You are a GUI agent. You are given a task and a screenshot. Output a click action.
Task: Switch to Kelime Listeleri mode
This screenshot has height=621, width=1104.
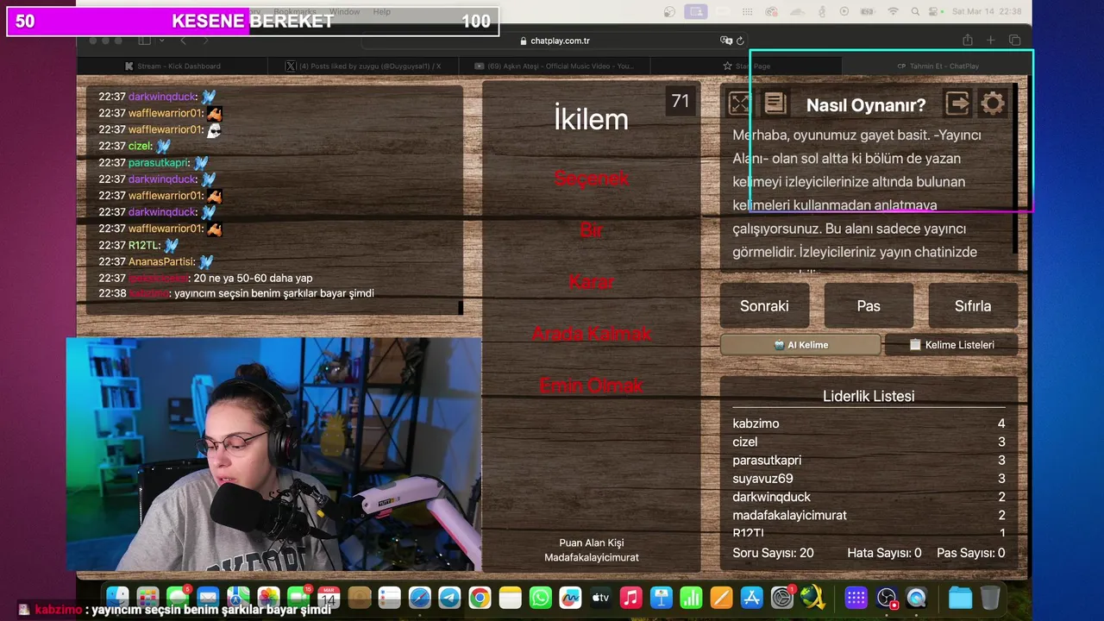[951, 345]
